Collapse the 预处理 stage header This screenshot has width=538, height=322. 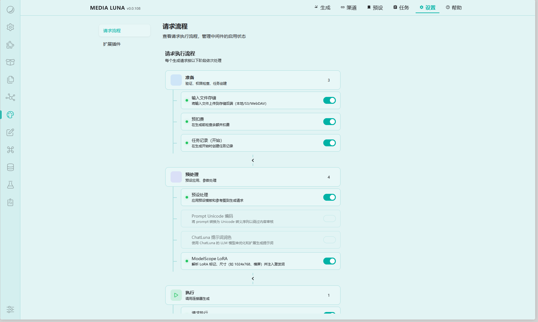(253, 177)
